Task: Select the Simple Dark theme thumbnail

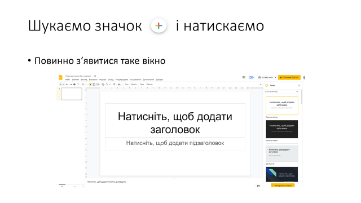Action: 282,129
